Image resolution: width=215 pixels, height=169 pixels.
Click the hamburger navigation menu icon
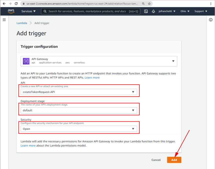[x=4, y=20]
